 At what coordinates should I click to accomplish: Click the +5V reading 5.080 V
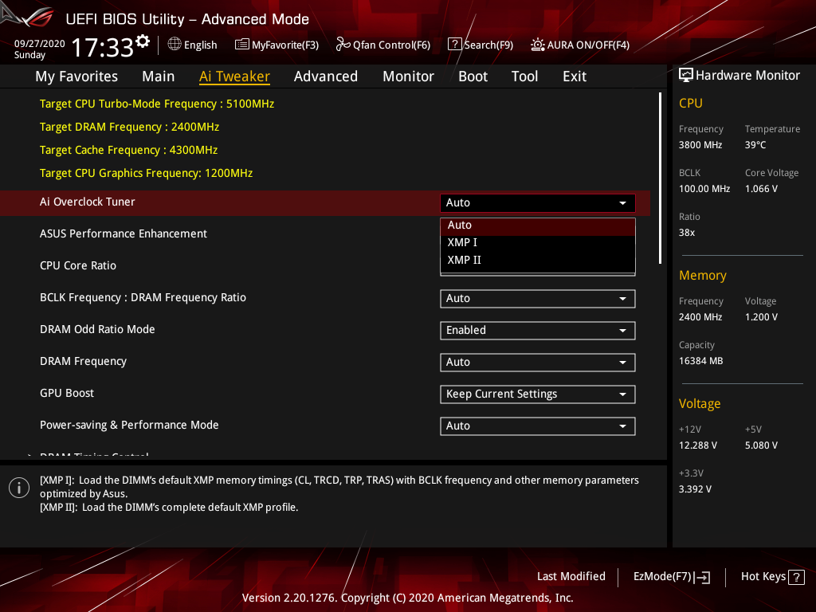tap(761, 445)
